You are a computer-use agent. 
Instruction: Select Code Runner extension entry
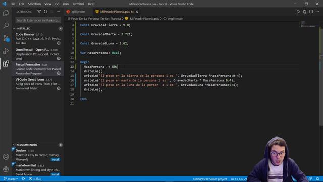38,39
